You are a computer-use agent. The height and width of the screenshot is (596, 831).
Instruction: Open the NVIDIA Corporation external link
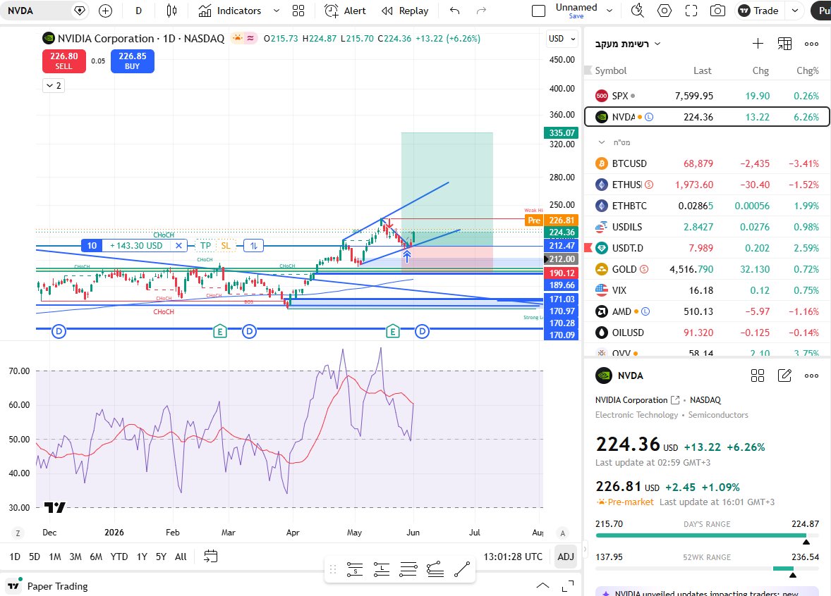click(x=675, y=400)
